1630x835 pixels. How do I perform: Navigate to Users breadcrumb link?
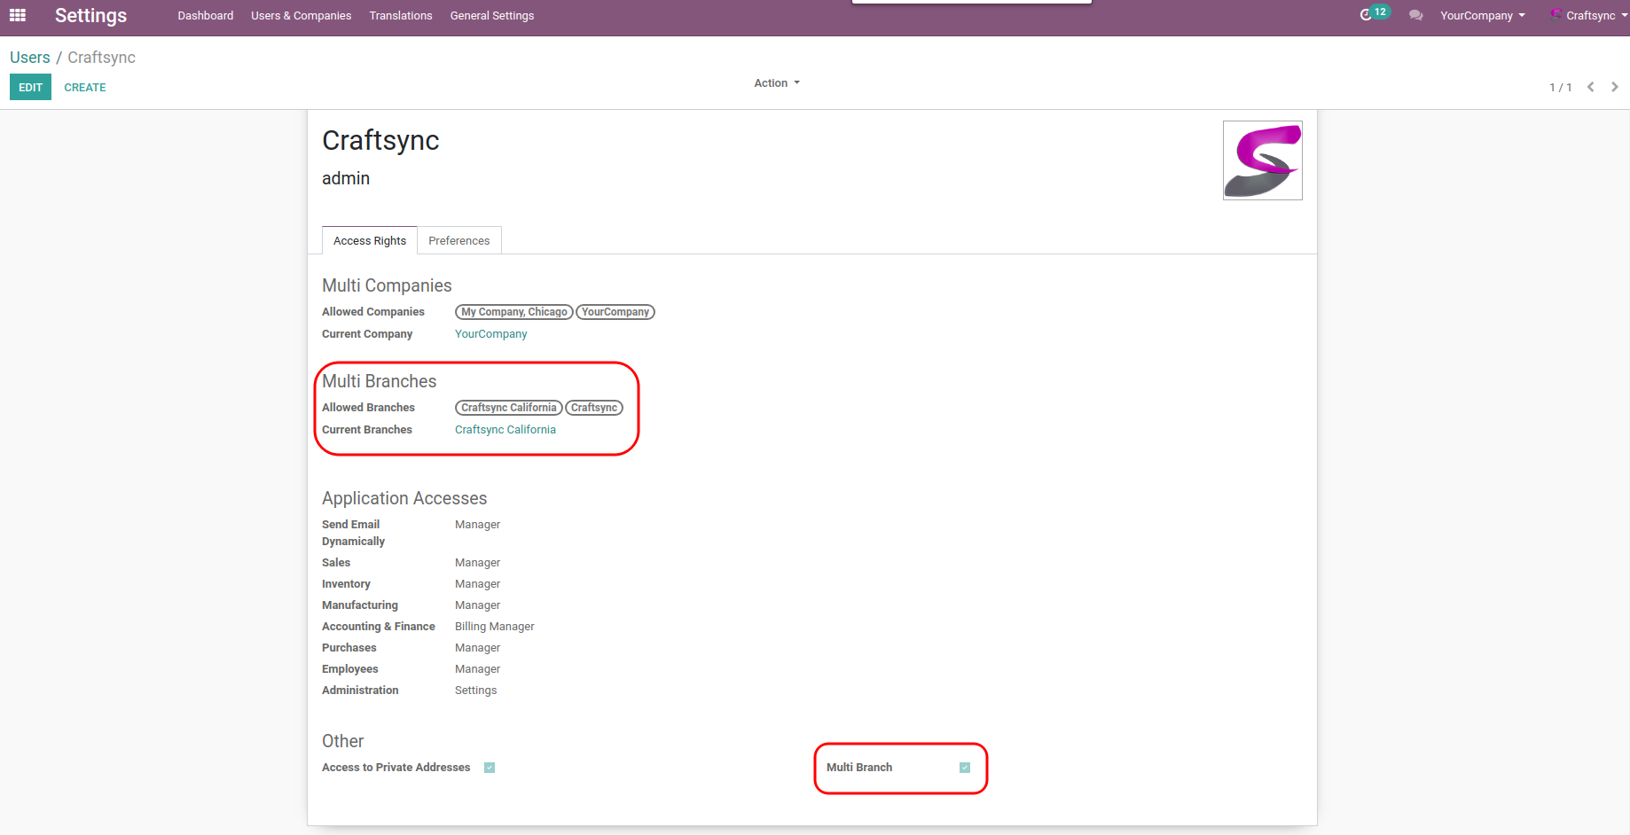pos(30,58)
